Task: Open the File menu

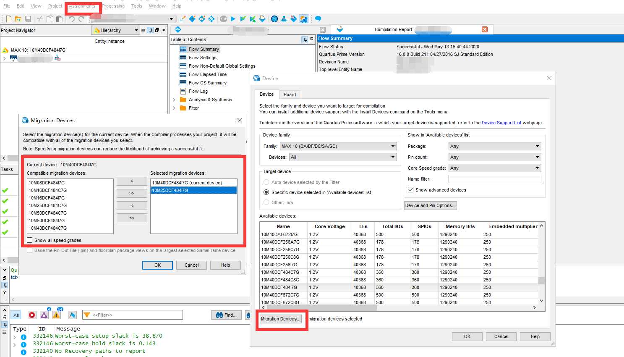Action: (7, 6)
